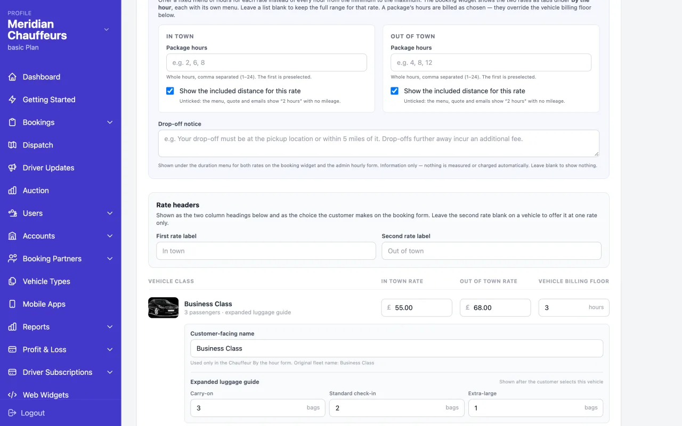Click the Booking Partners group icon
This screenshot has height=426, width=682.
click(x=12, y=259)
